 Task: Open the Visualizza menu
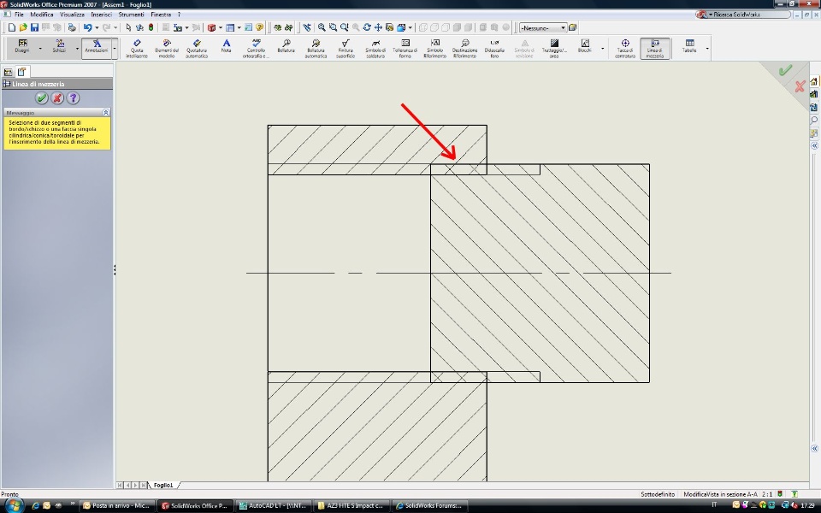click(x=72, y=15)
